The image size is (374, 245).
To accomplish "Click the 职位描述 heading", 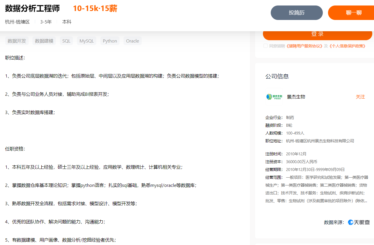I will coord(15,58).
